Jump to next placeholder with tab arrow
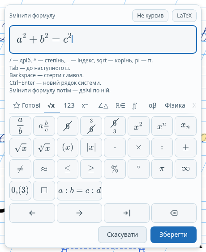The image size is (206, 252). [127, 213]
